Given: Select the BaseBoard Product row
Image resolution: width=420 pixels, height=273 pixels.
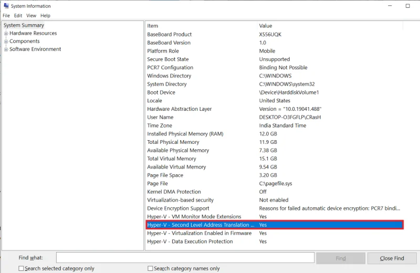Looking at the screenshot, I should (275, 34).
